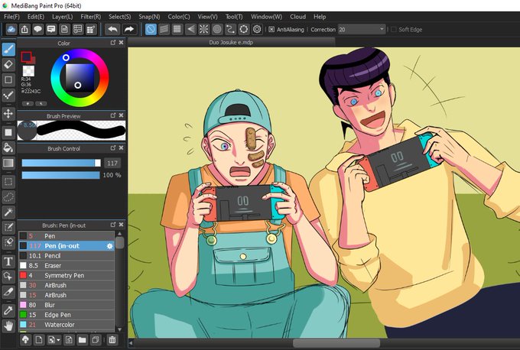Click the speech bubble icon in top toolbar
Screen dimensions: 520x350
point(37,30)
